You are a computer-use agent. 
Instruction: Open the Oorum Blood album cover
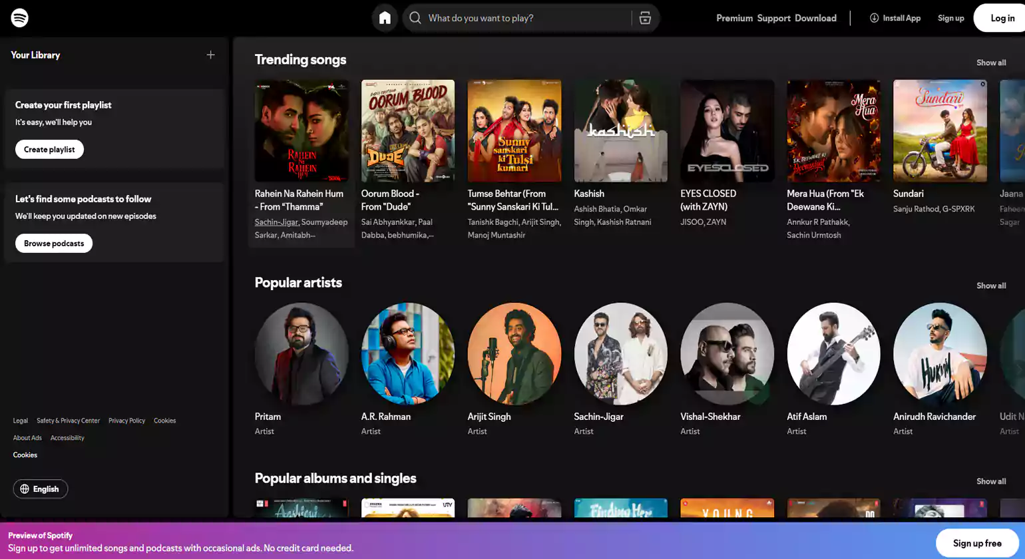tap(407, 131)
